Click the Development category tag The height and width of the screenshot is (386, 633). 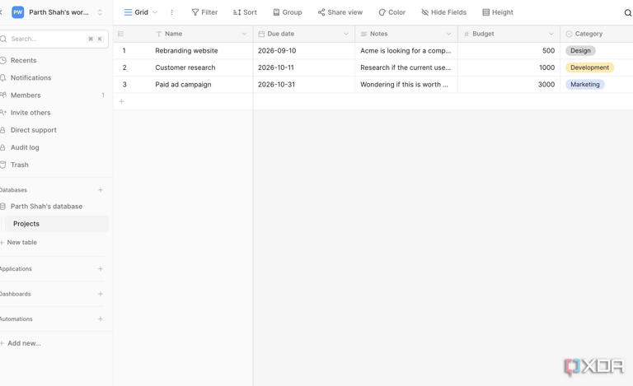click(x=590, y=67)
